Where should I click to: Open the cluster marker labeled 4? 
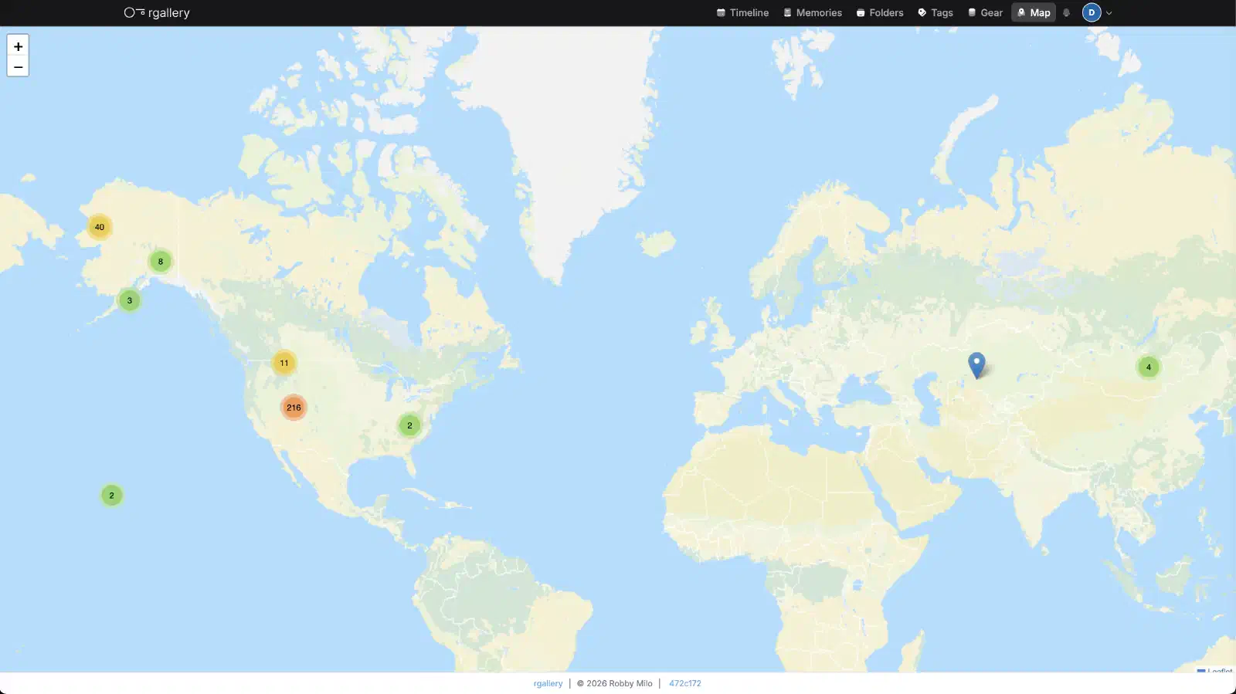pyautogui.click(x=1149, y=367)
